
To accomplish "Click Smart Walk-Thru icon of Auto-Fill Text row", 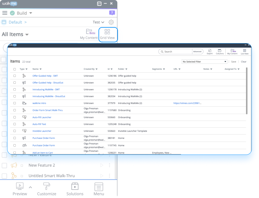I will pos(24,124).
